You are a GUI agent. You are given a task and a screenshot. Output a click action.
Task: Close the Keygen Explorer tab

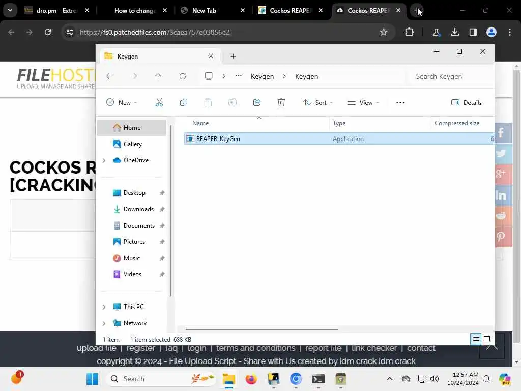click(211, 56)
